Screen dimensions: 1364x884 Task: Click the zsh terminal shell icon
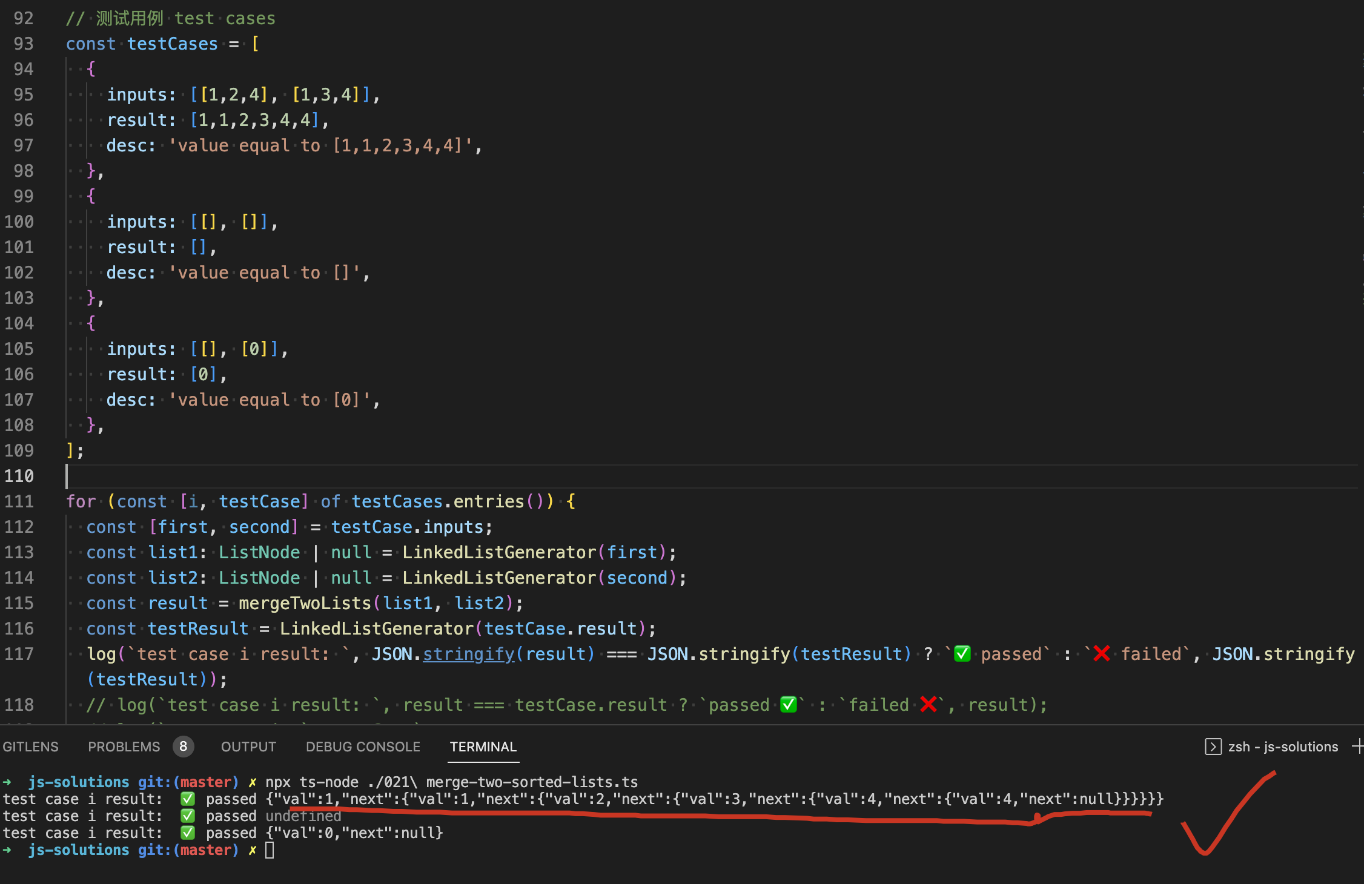pos(1213,747)
